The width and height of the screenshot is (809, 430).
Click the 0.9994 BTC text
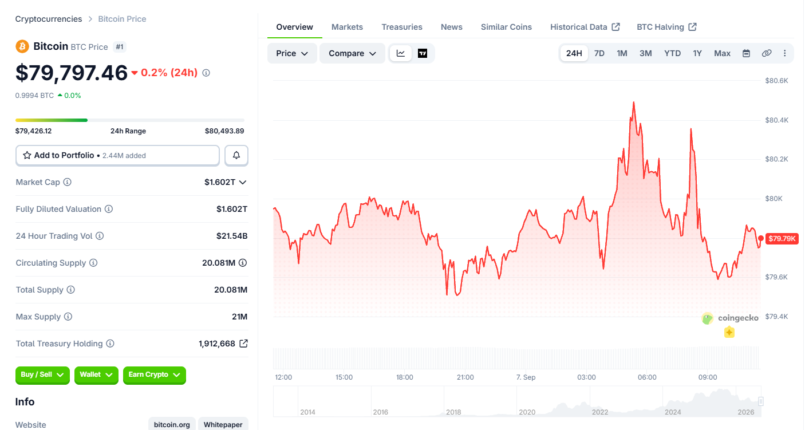34,96
